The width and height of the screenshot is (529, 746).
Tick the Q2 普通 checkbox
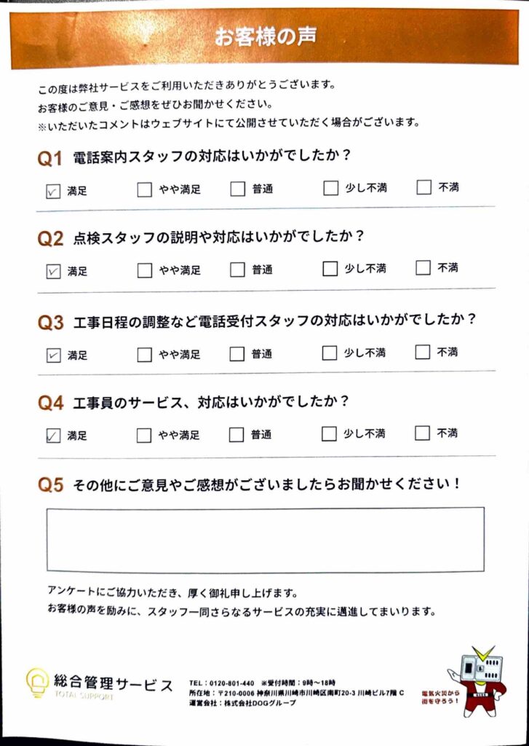[237, 270]
